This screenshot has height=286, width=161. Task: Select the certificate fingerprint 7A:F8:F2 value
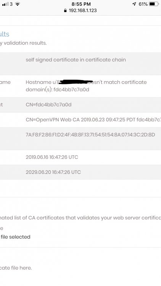coord(90,135)
